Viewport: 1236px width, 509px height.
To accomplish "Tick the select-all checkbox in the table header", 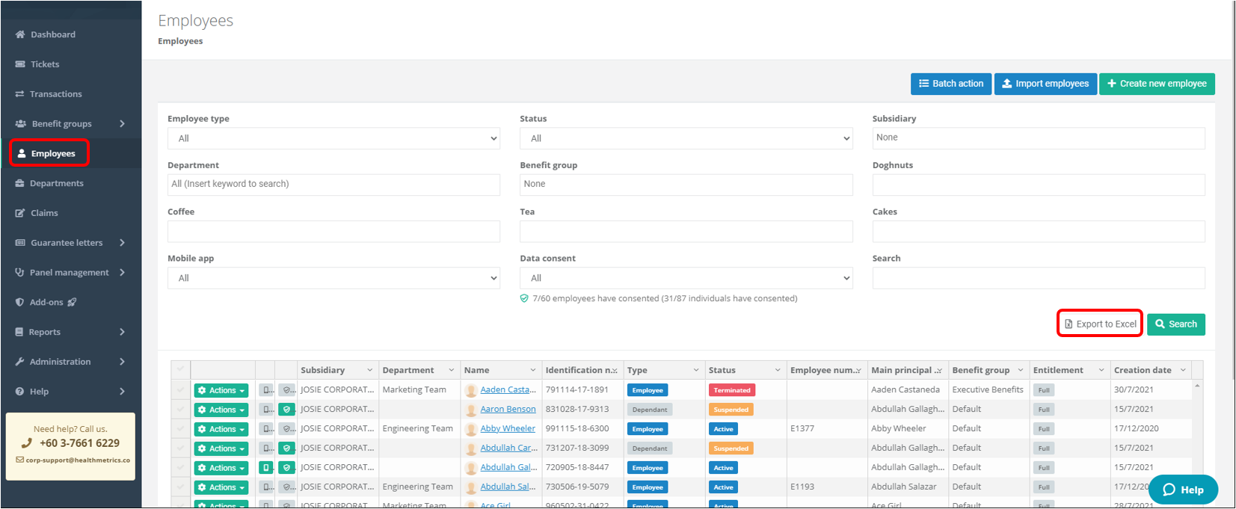I will (180, 369).
